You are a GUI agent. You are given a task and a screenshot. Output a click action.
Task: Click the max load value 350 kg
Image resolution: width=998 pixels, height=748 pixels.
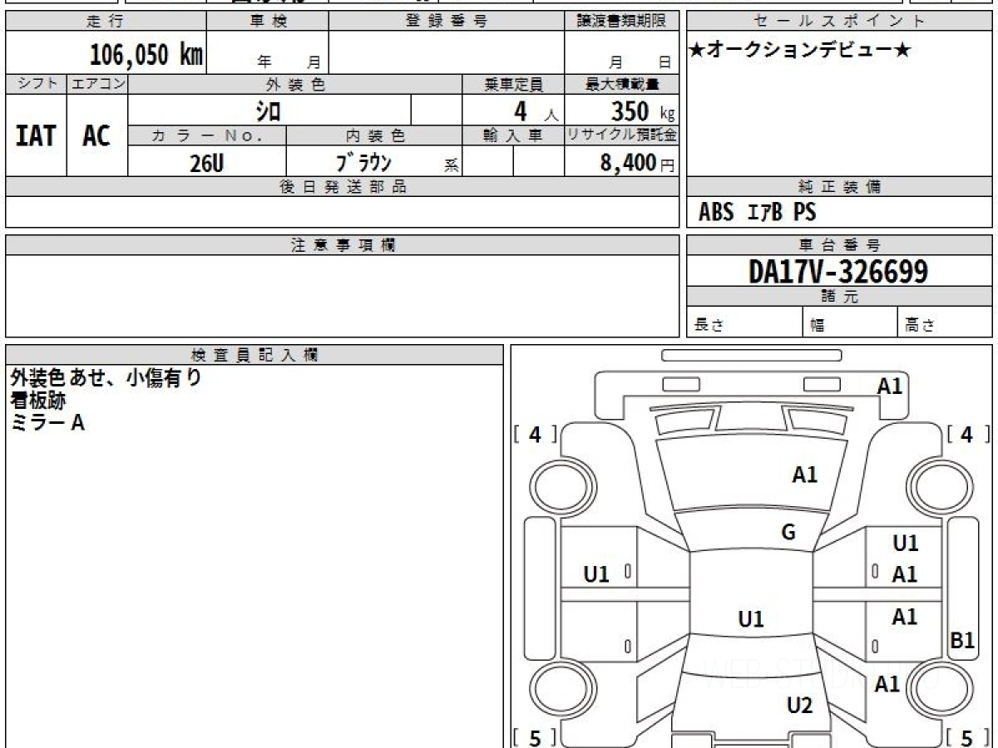(643, 111)
